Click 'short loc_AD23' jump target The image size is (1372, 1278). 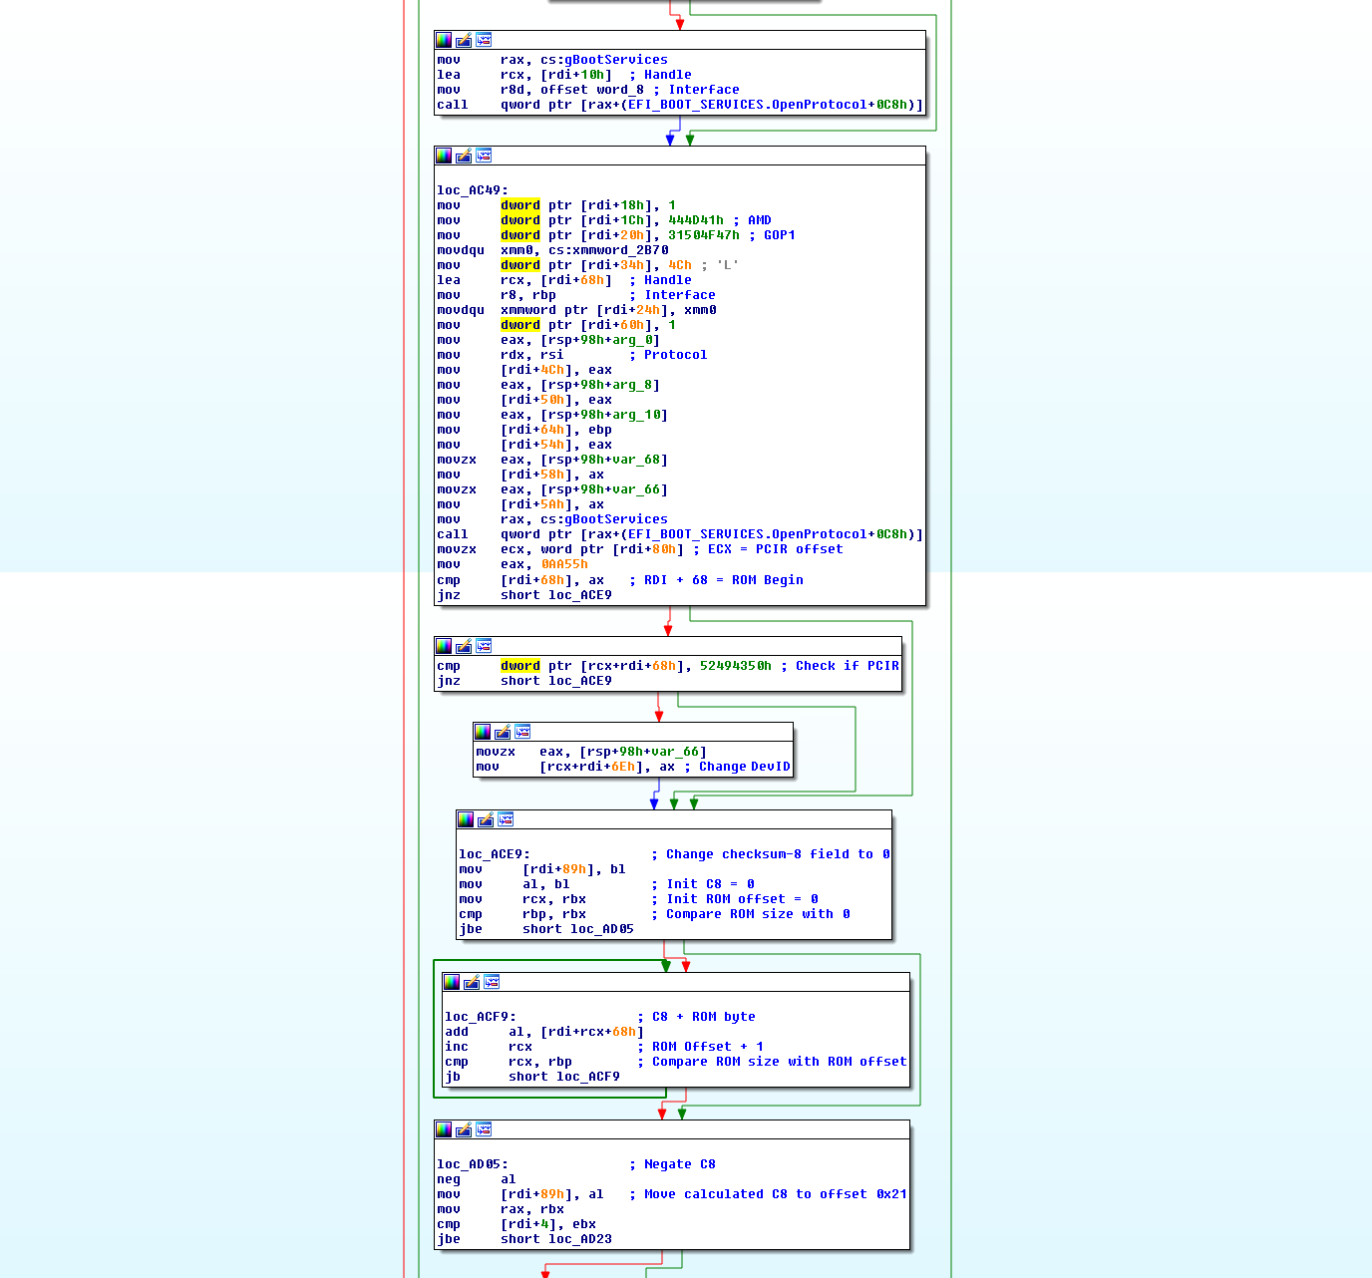(556, 1239)
